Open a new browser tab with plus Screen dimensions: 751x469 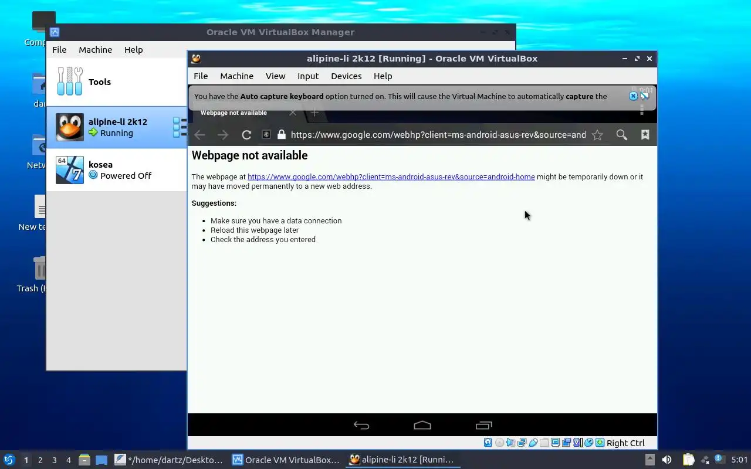[314, 113]
